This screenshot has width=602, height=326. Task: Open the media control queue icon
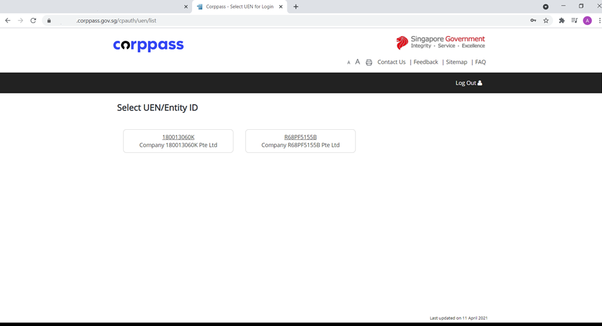click(574, 21)
